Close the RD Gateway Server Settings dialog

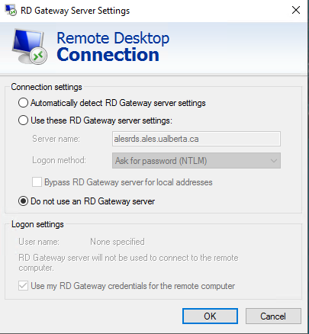[x=296, y=10]
